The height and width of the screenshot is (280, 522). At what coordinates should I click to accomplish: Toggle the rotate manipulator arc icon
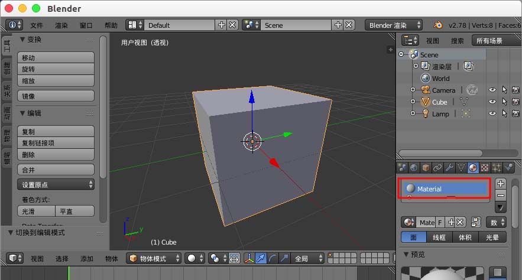click(x=273, y=258)
